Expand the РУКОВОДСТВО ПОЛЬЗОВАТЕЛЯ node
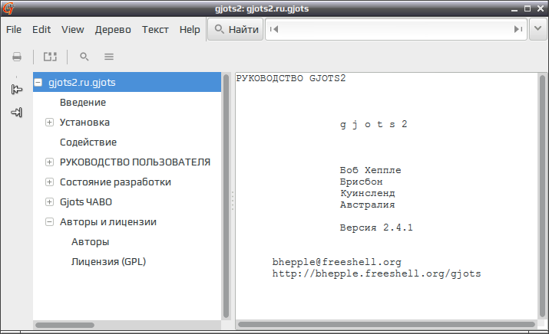Viewport: 549px width, 334px height. coord(49,162)
